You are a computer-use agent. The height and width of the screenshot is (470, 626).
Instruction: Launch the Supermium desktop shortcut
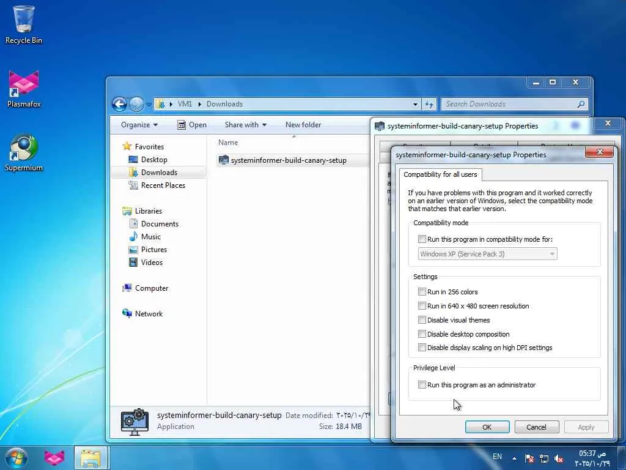[x=24, y=152]
